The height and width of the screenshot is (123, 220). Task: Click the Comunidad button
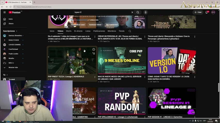pyautogui.click(x=112, y=25)
